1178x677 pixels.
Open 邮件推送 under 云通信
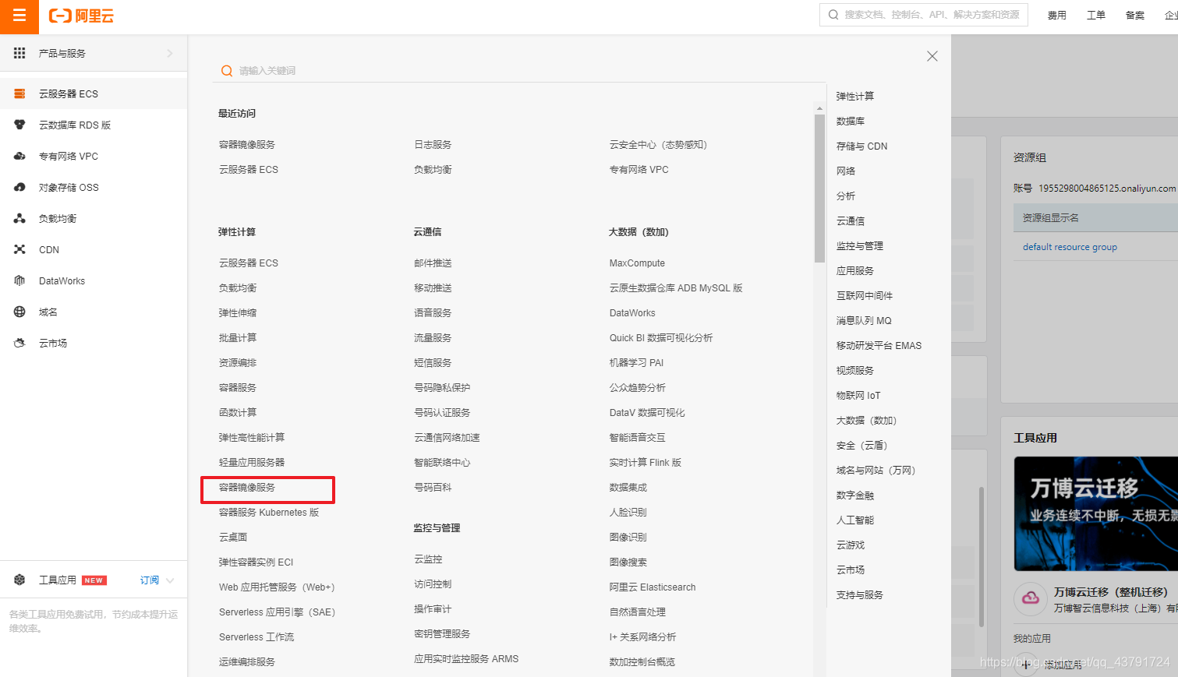[x=433, y=263]
